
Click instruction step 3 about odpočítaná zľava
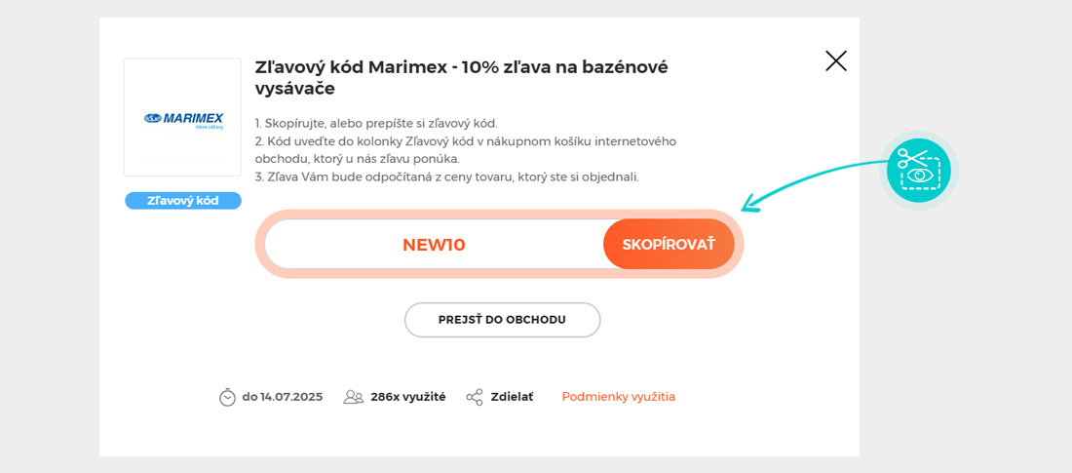click(446, 177)
